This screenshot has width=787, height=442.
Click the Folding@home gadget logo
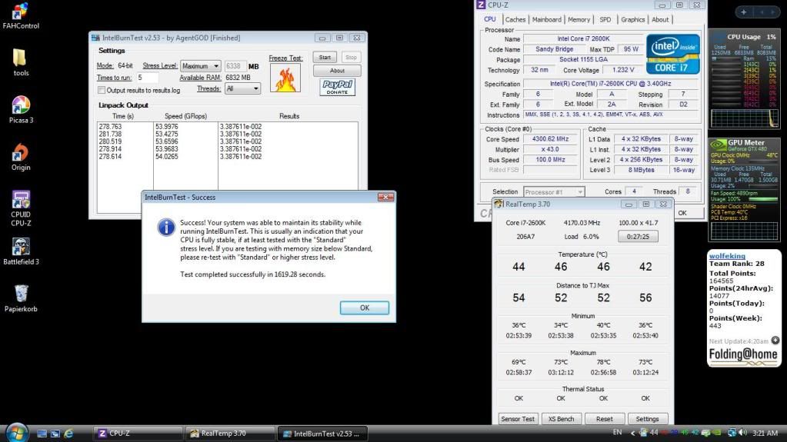point(743,356)
